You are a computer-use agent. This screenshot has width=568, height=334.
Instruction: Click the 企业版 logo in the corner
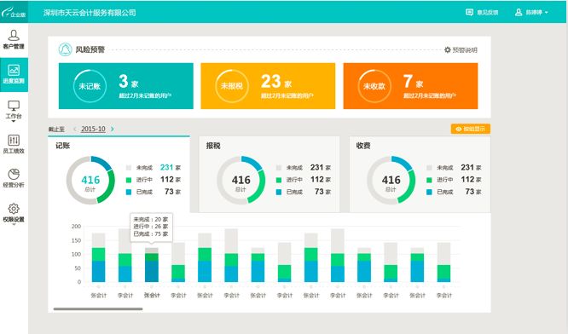pos(14,13)
